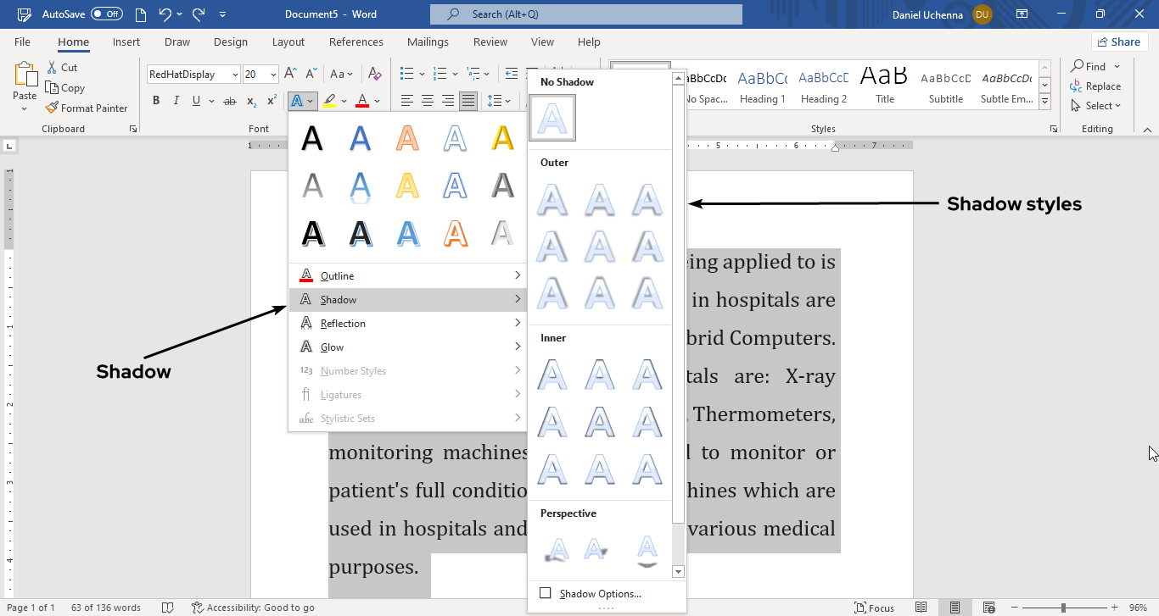Open the font name dropdown
The width and height of the screenshot is (1159, 616).
(235, 75)
